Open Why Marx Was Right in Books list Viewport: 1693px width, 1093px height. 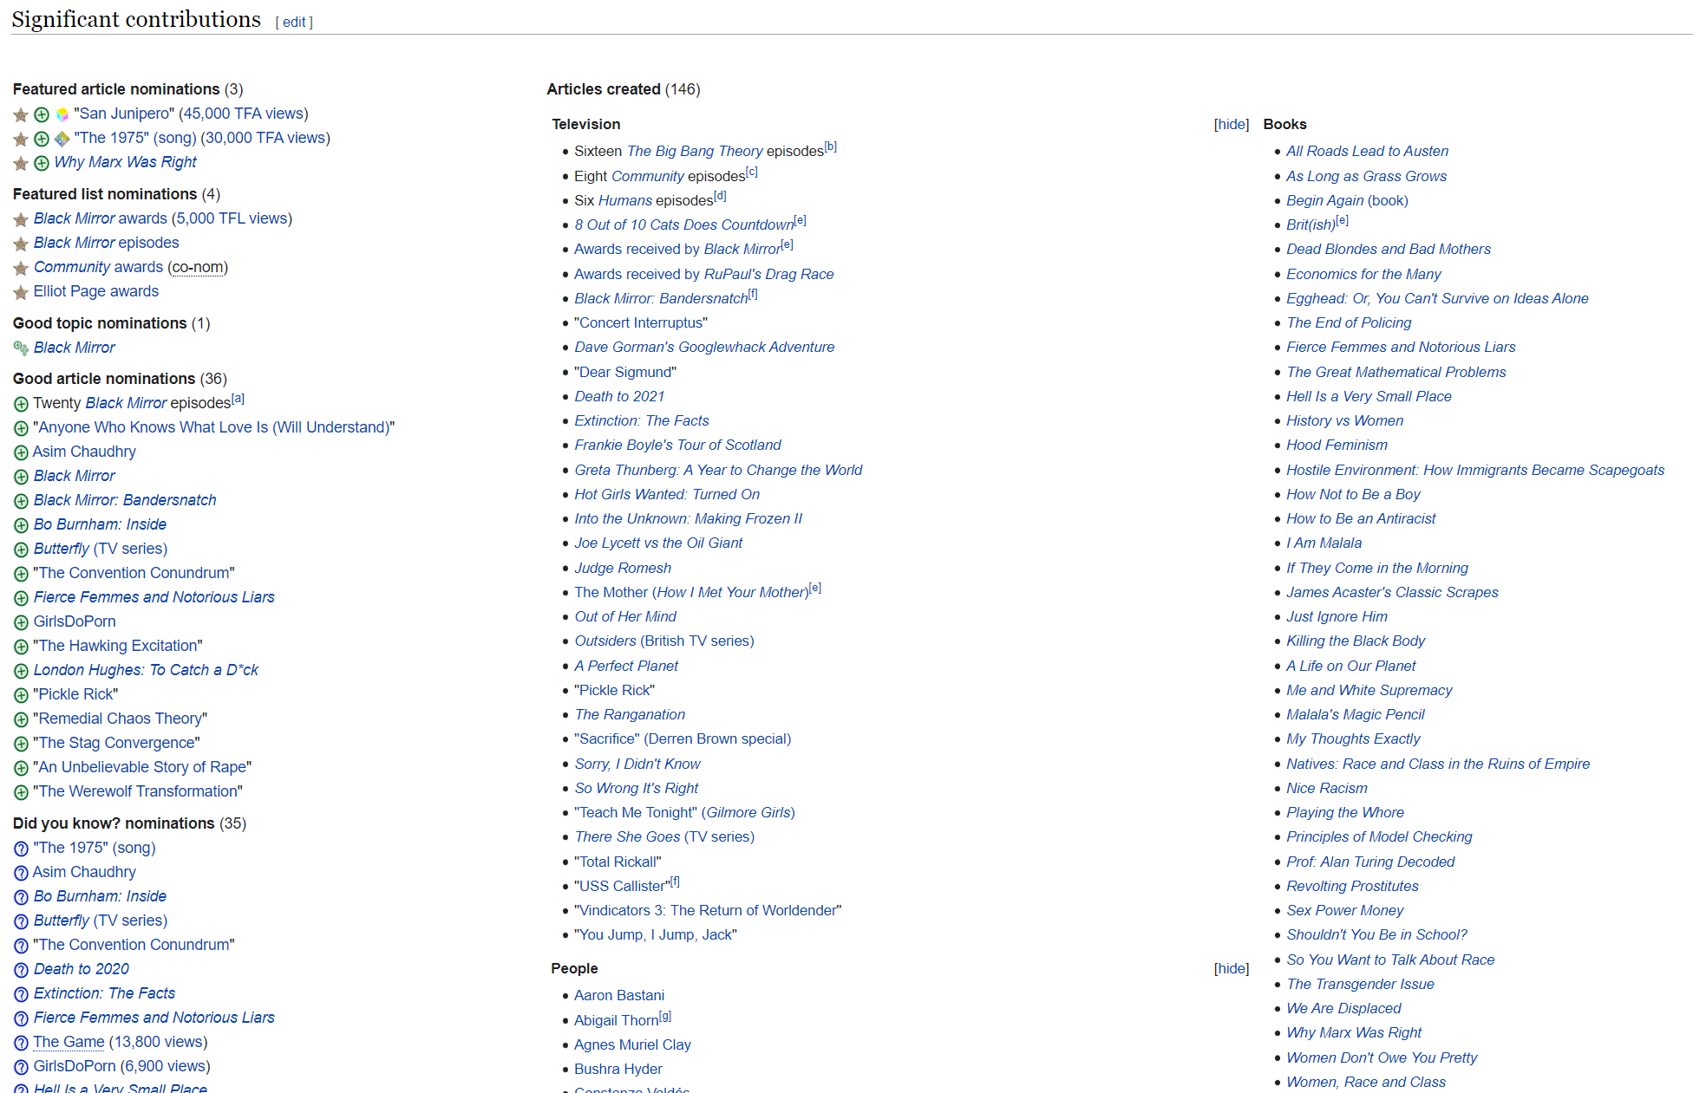click(1354, 1032)
